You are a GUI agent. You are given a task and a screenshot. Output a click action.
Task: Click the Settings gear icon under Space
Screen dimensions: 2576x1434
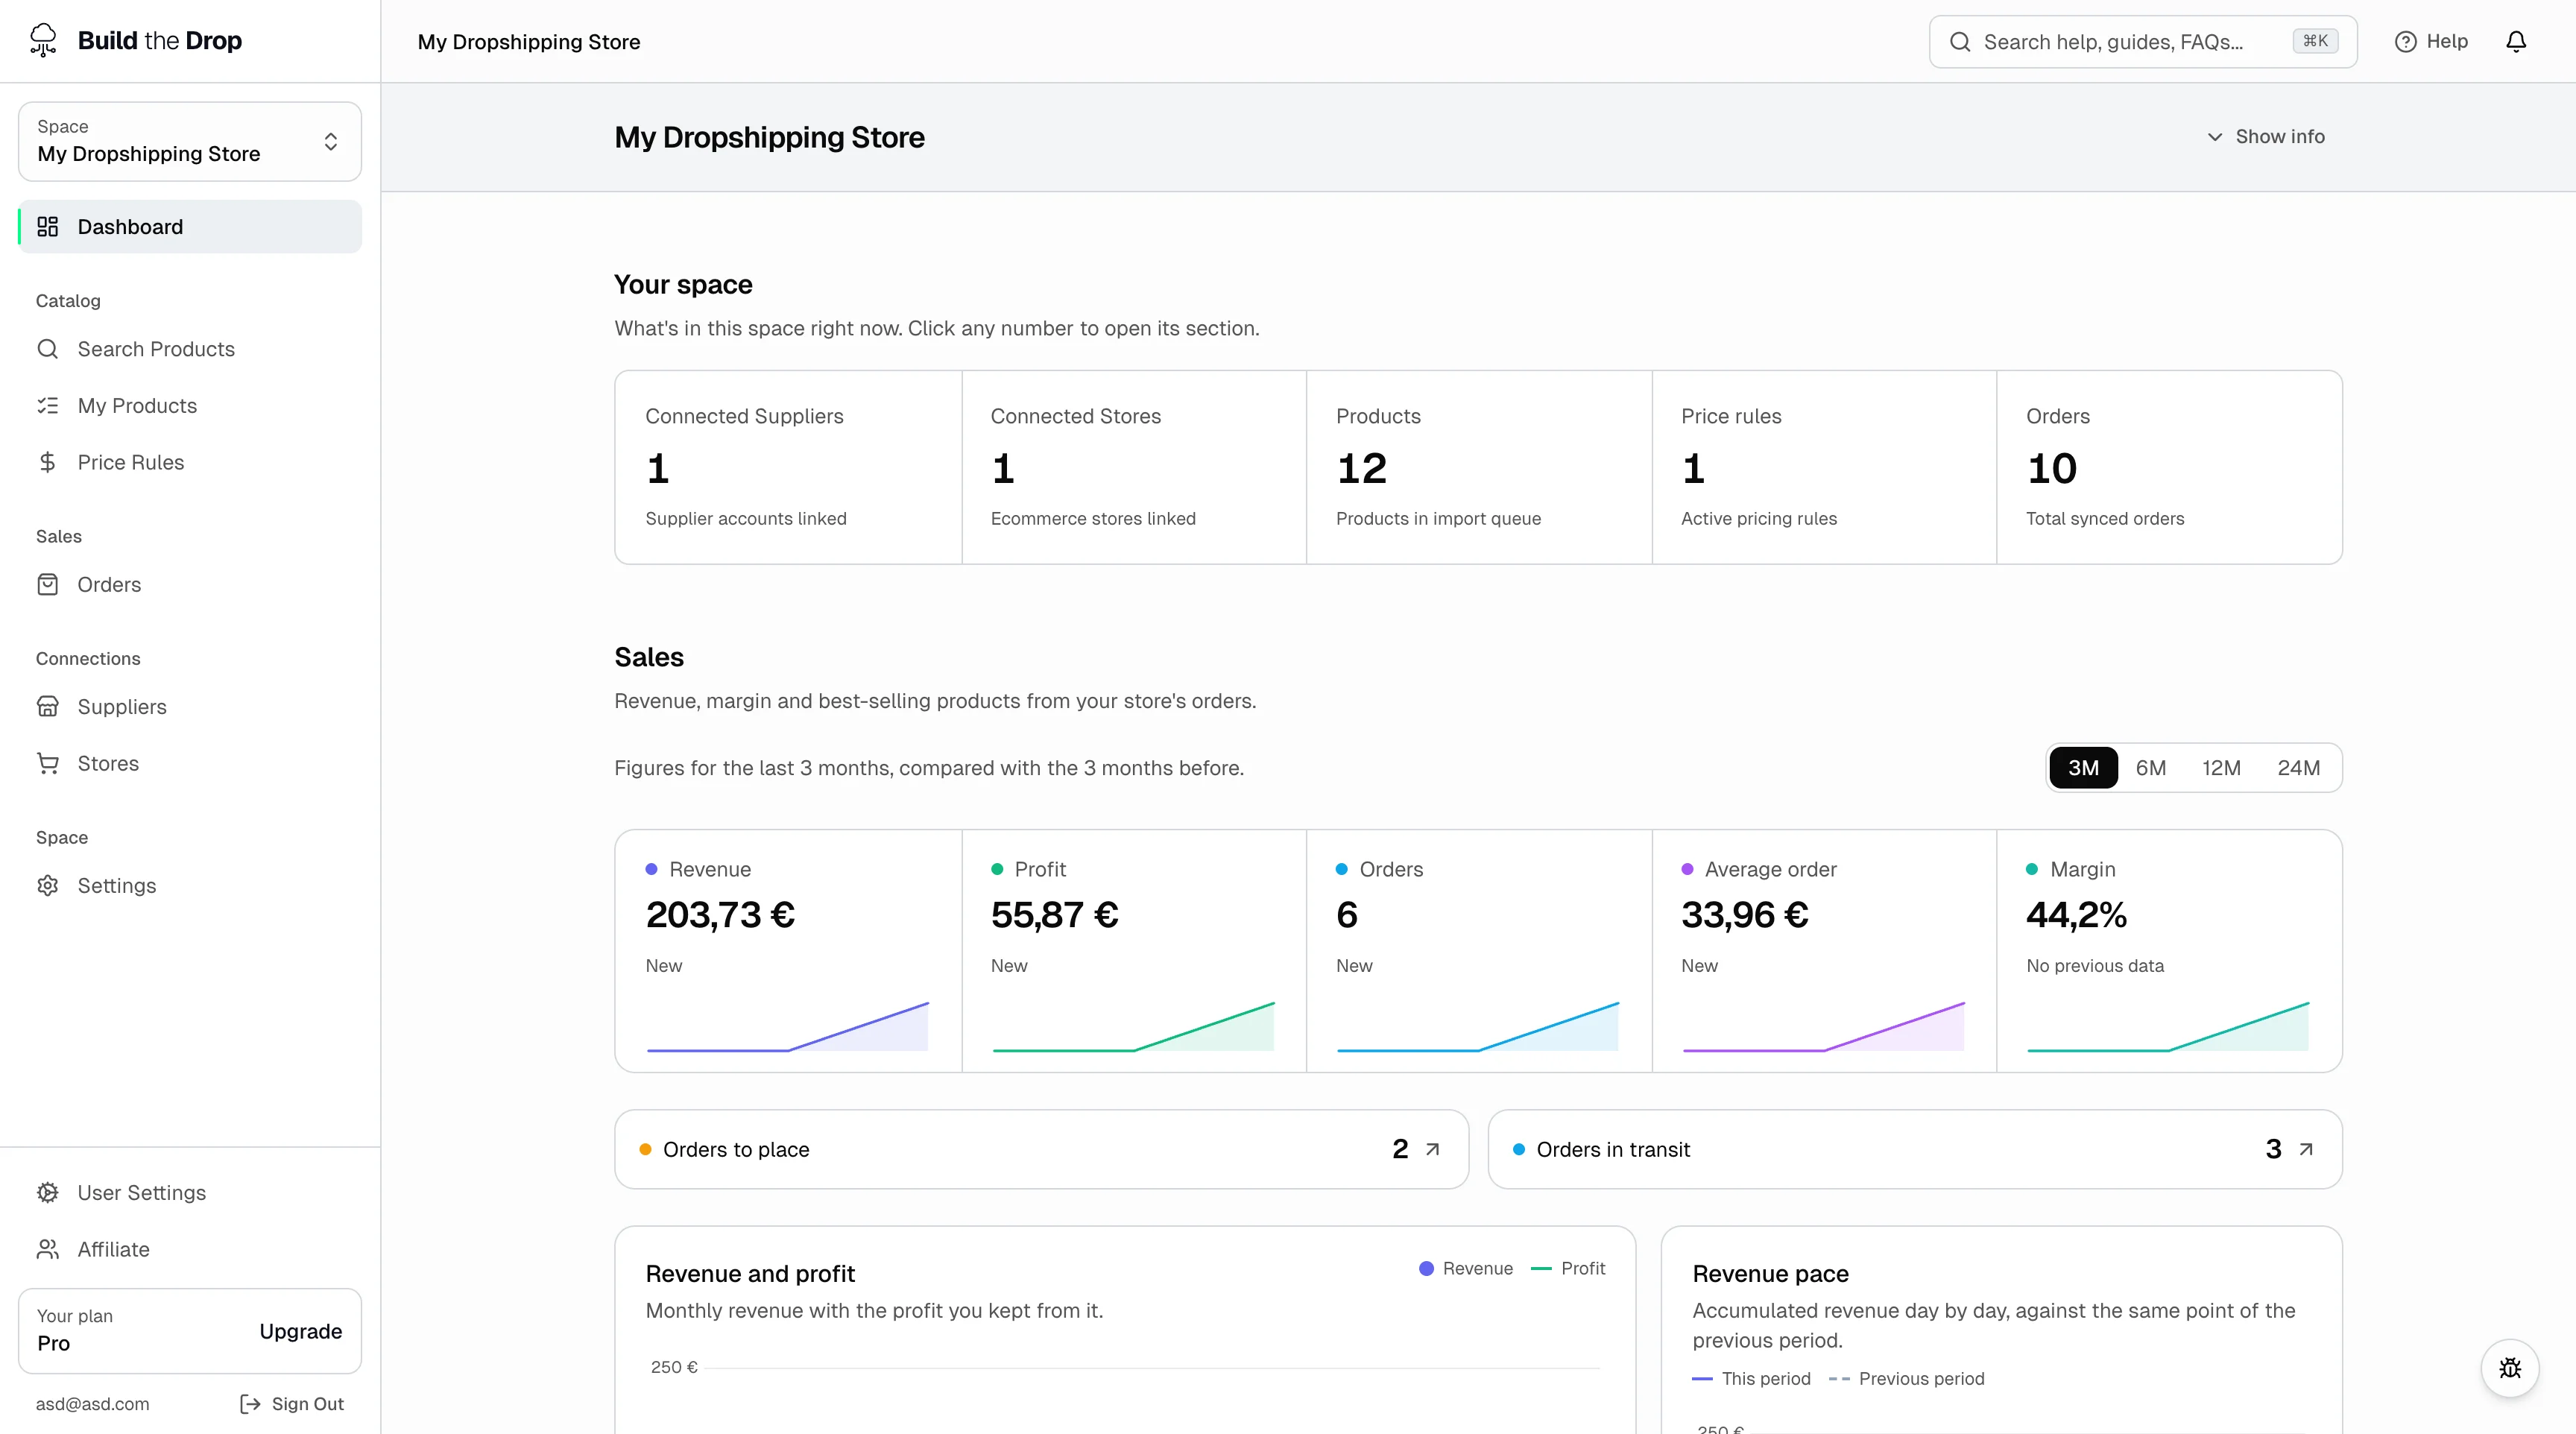(47, 885)
